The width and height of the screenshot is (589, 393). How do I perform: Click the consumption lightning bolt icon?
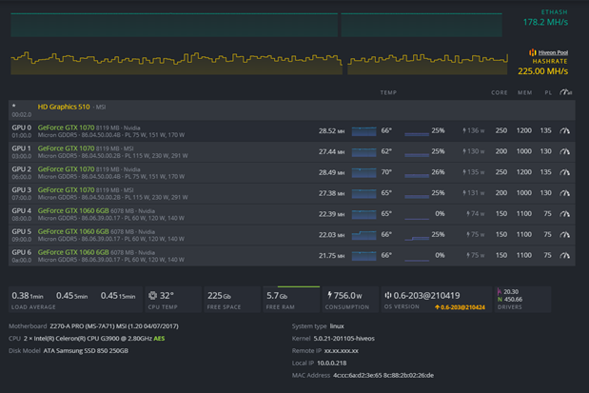[x=329, y=295]
